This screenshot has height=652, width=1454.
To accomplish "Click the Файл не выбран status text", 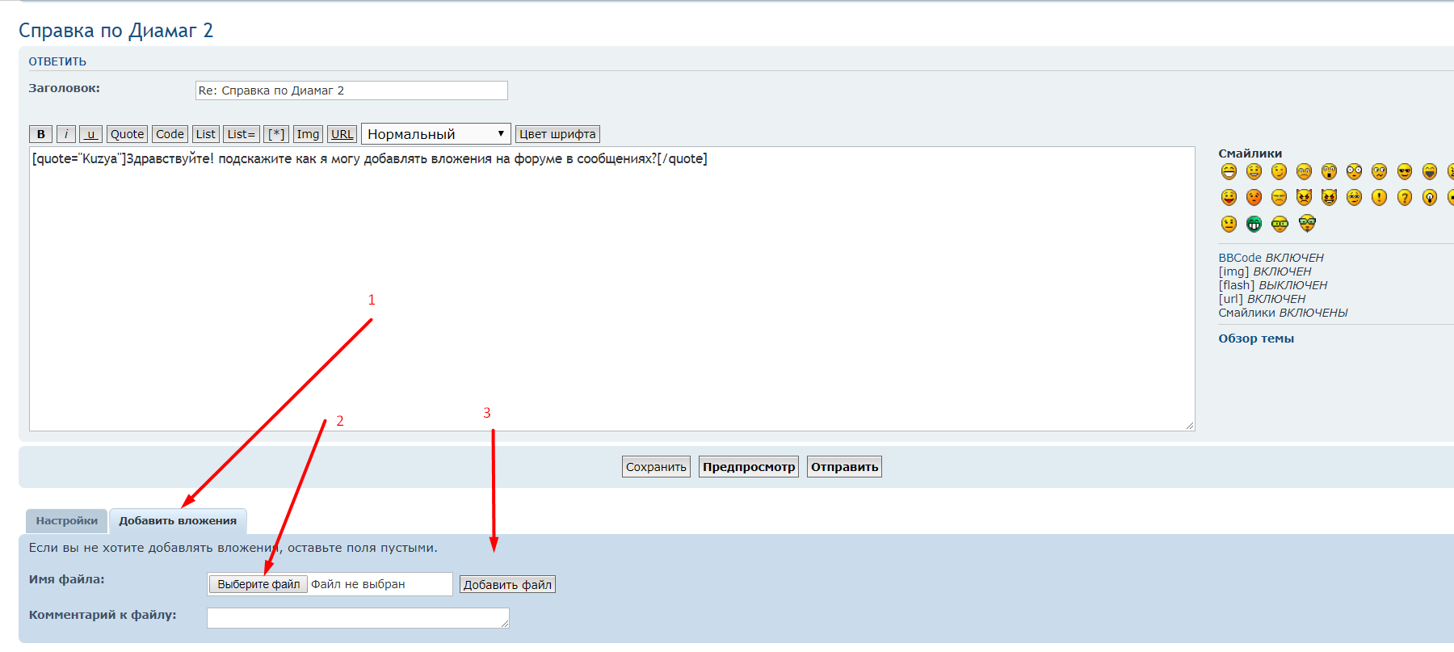I will (358, 584).
